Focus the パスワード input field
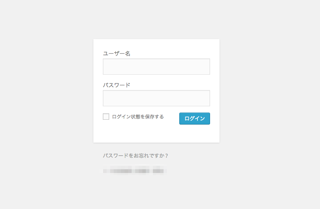320x209 pixels. pos(156,98)
